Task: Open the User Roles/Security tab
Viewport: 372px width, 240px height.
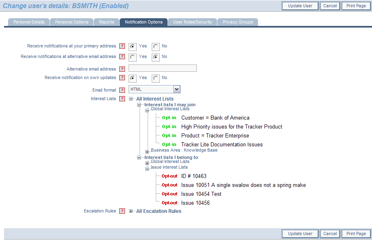Action: point(192,22)
